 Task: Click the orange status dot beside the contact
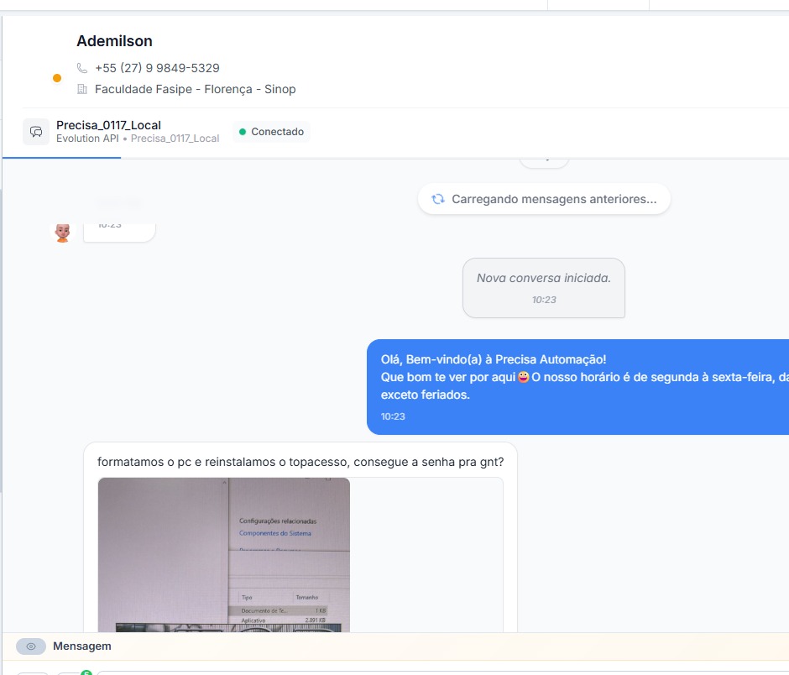(x=57, y=78)
